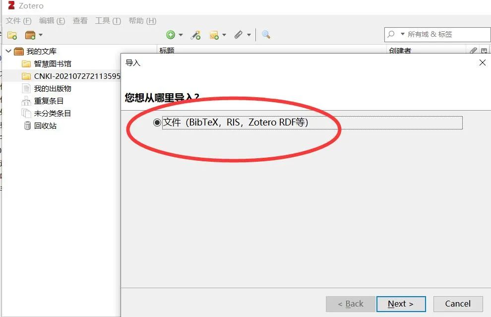
Task: Select 我的文库 library
Action: 41,51
